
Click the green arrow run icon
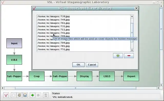click(33, 95)
